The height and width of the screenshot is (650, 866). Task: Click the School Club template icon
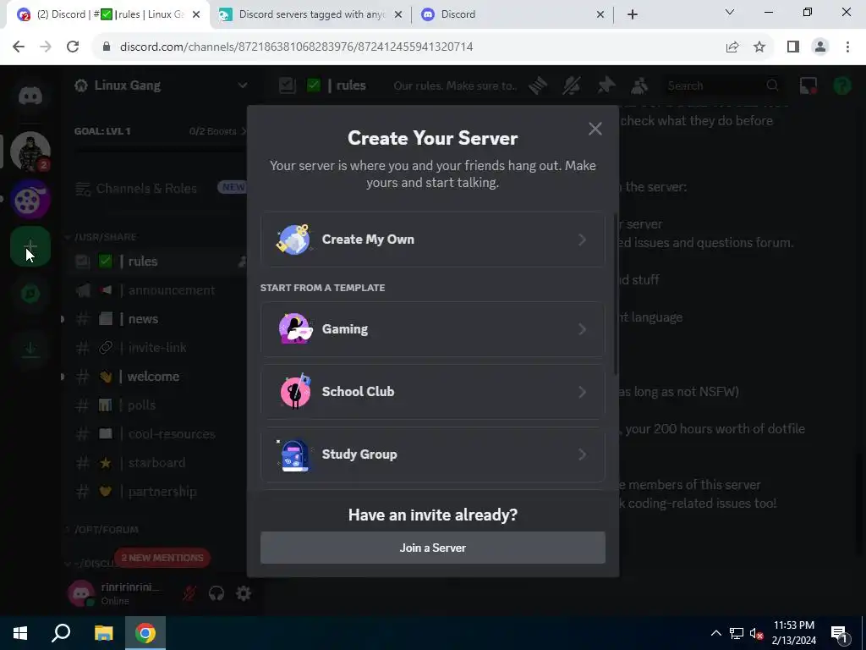(x=295, y=391)
